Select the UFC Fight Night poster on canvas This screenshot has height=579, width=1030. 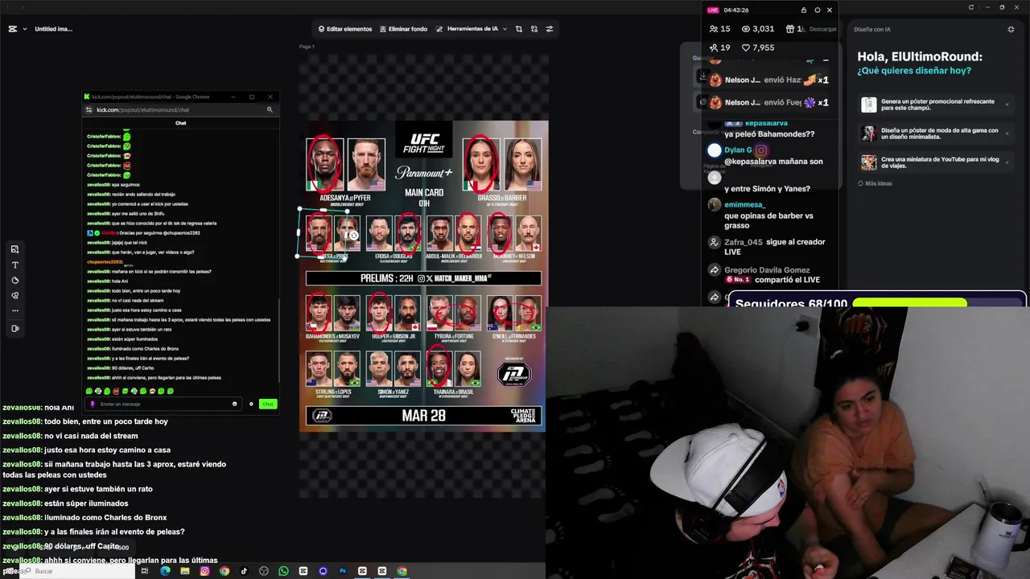point(423,275)
